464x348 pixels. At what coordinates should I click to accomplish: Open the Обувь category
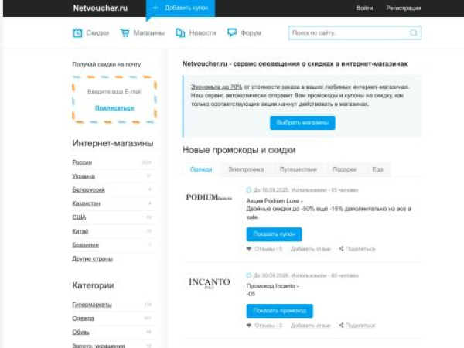click(x=80, y=332)
